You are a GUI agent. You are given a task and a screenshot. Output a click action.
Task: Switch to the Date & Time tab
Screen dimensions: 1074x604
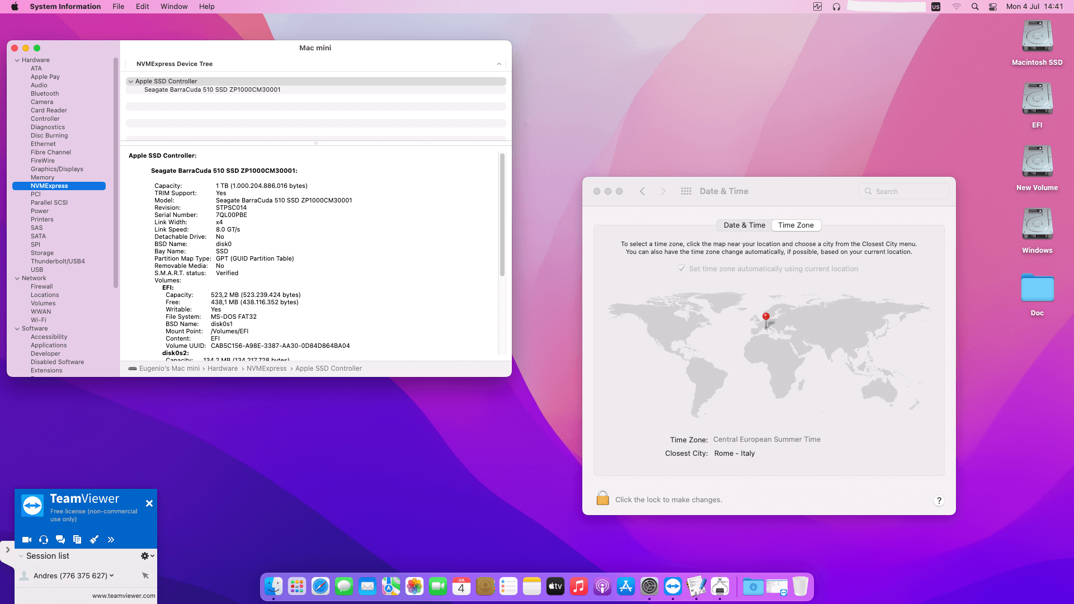tap(744, 225)
